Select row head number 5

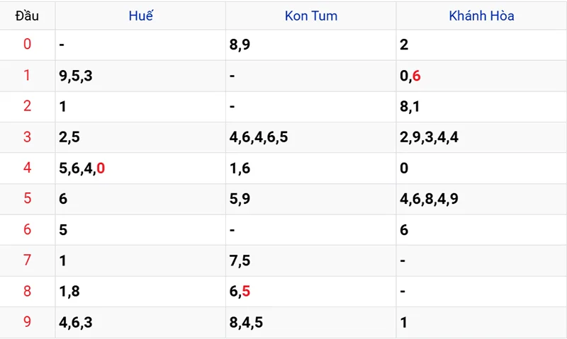(27, 198)
